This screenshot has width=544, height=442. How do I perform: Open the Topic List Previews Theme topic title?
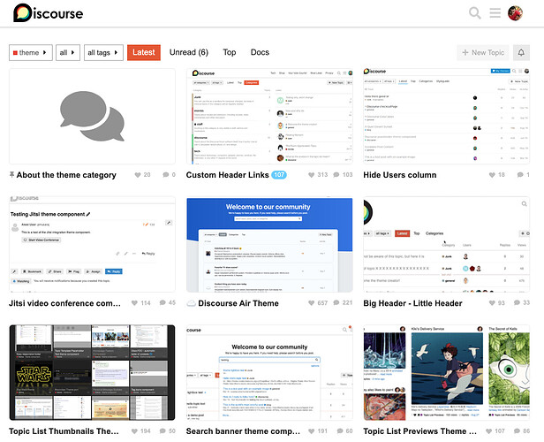tap(419, 431)
